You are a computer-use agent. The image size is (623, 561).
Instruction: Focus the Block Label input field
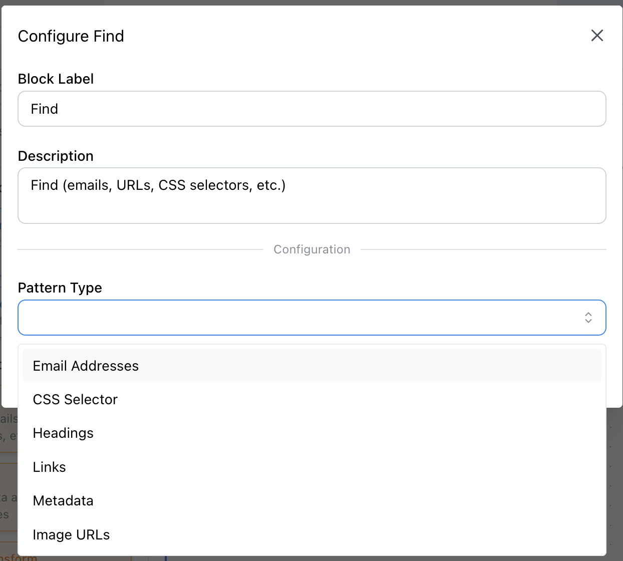pyautogui.click(x=312, y=109)
